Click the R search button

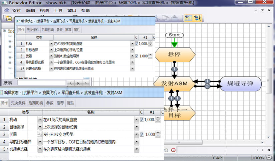coord(78,83)
